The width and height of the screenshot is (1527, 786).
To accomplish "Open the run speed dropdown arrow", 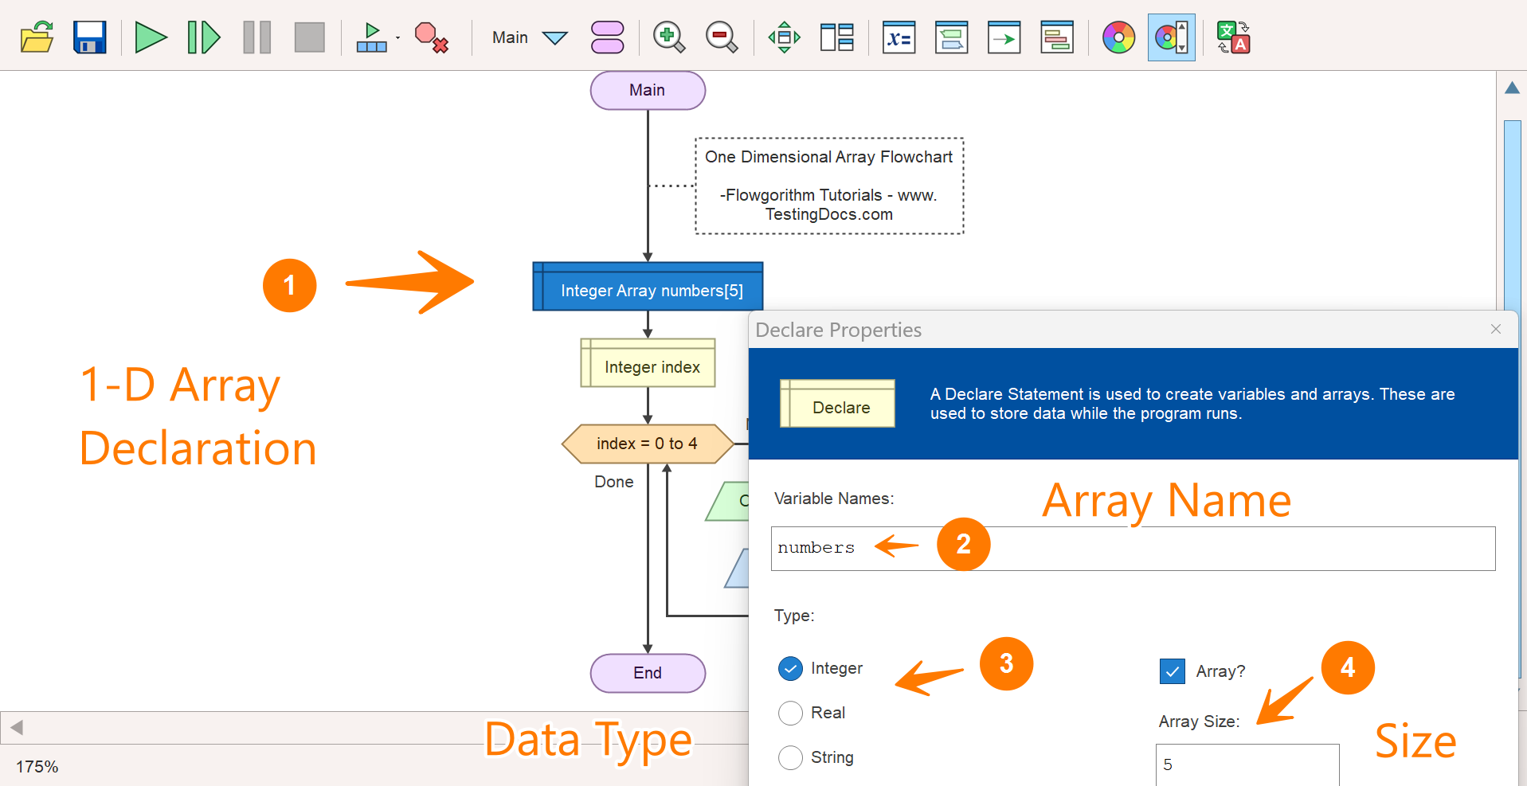I will [397, 37].
